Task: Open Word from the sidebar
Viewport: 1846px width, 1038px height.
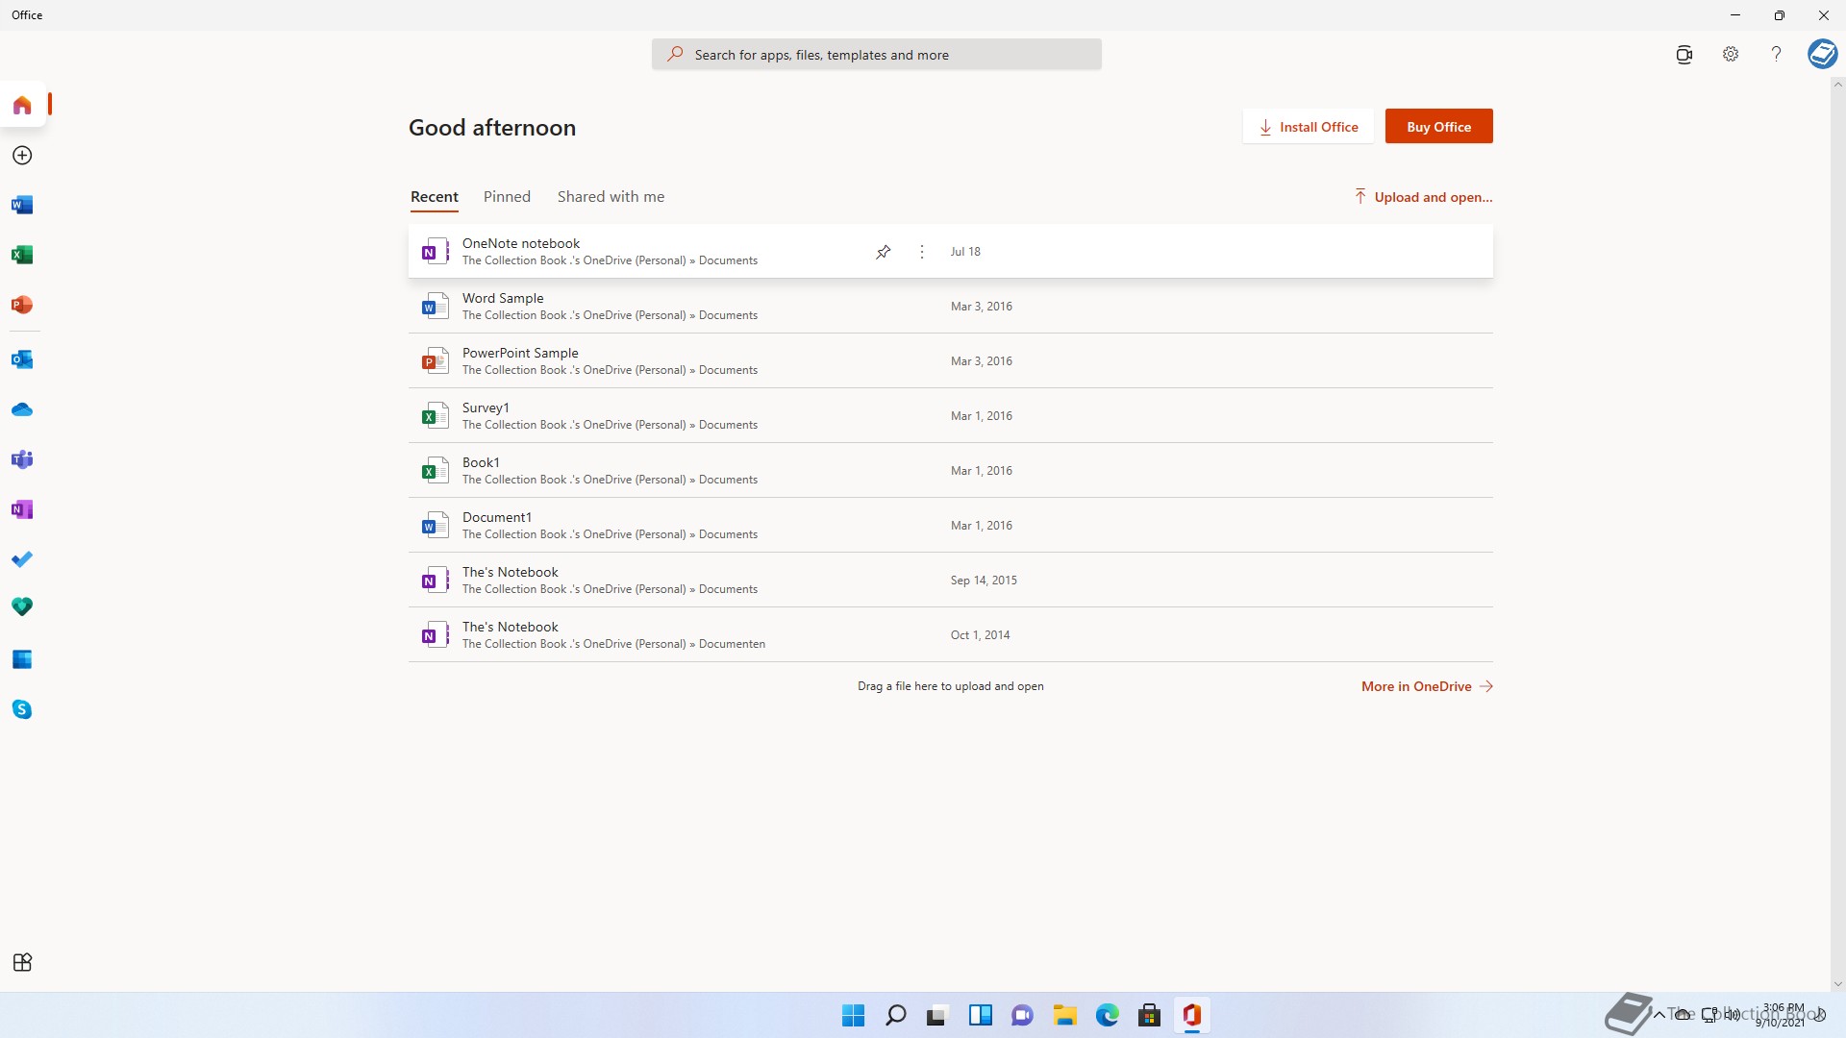Action: 22,205
